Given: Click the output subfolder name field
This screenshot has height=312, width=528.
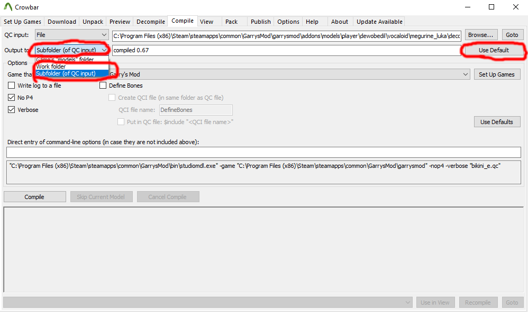Looking at the screenshot, I should 287,50.
